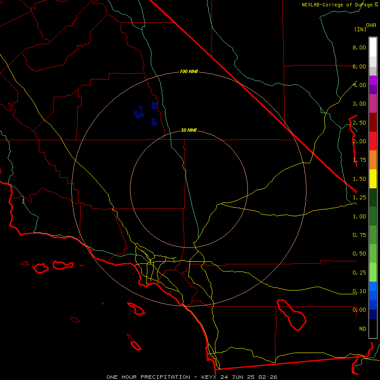
Task: Click the 4.00 legend value
Action: (x=359, y=85)
